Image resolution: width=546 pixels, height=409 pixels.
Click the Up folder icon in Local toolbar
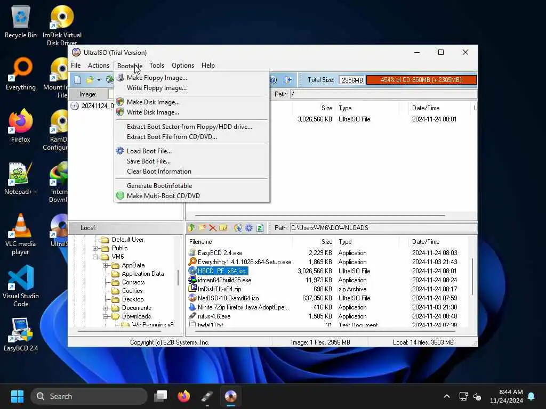coord(191,228)
